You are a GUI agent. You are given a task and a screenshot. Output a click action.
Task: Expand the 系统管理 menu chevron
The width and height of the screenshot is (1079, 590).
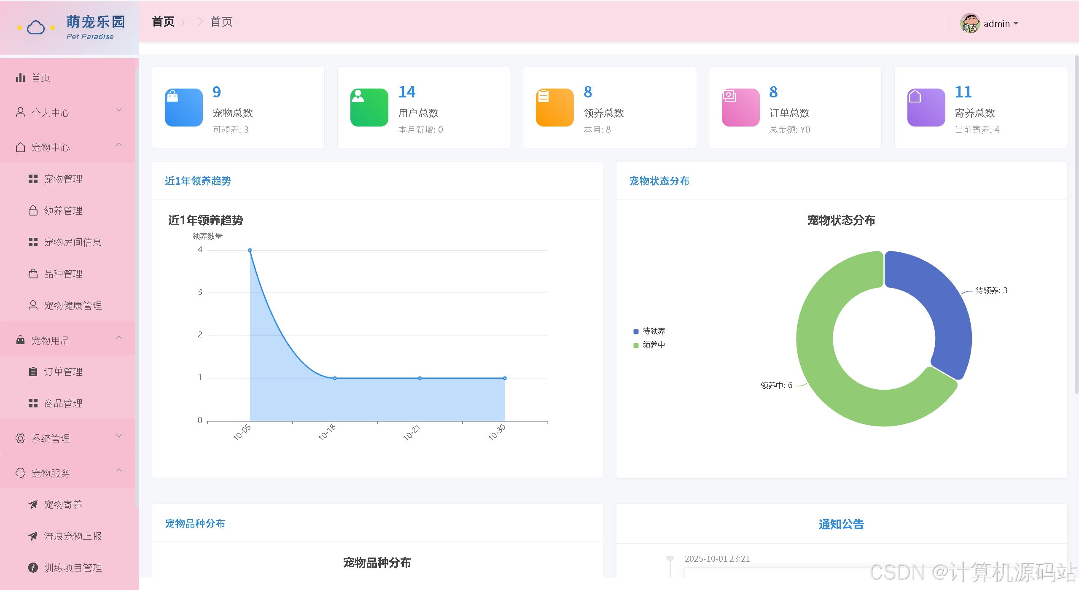[x=119, y=436]
